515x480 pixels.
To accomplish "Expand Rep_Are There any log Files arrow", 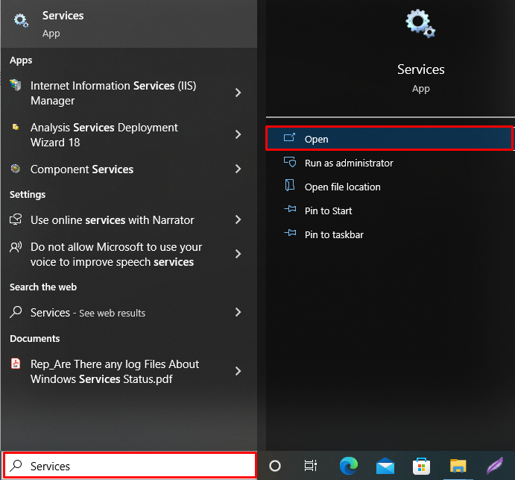I will (x=238, y=371).
